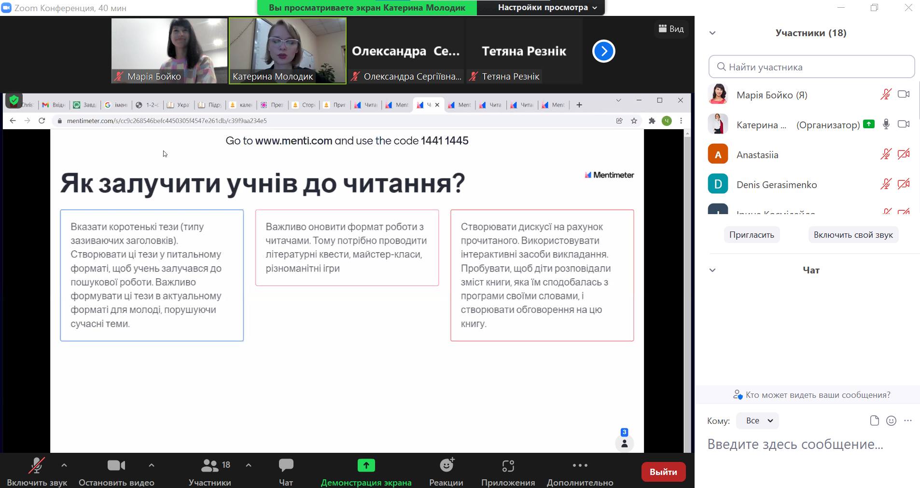Open the Applications panel icon
The image size is (920, 488).
[x=508, y=466]
